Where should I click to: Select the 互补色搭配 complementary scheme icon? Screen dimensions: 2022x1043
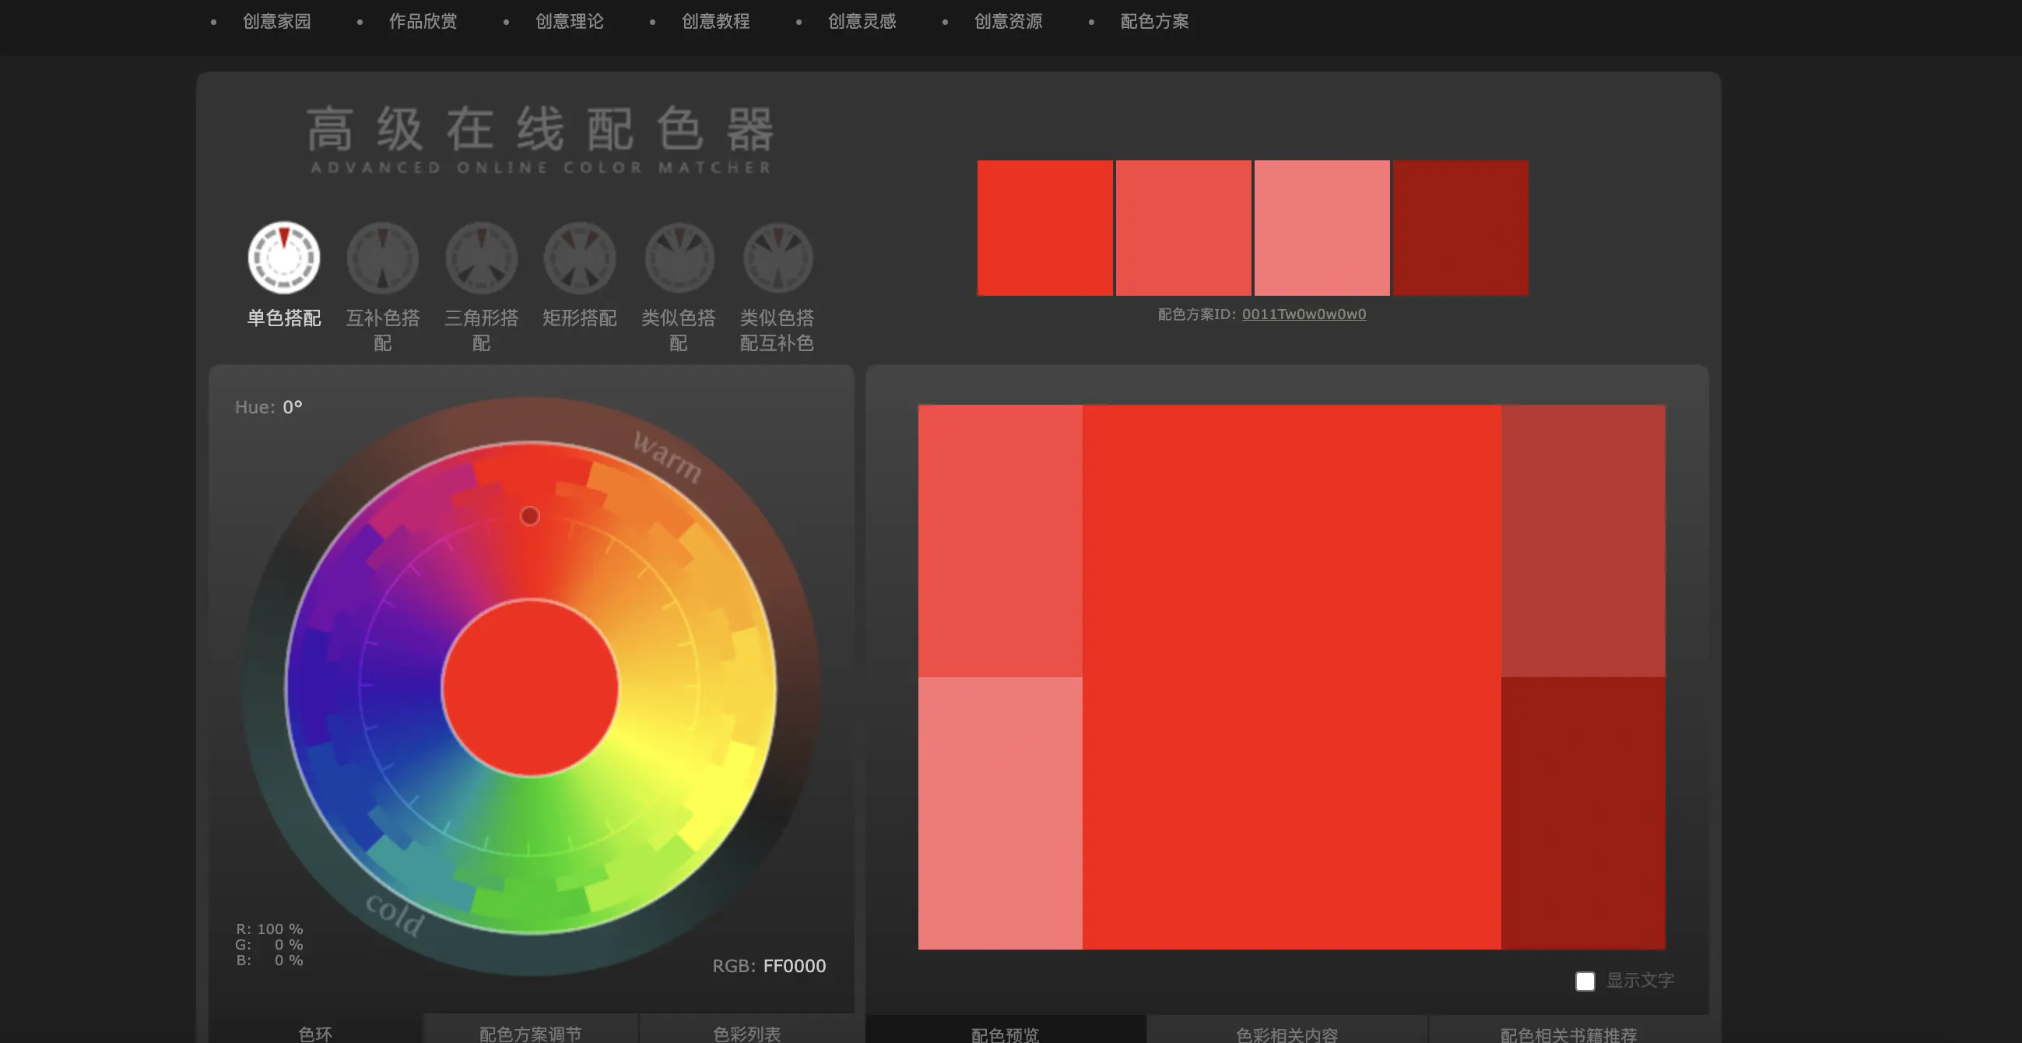tap(382, 258)
